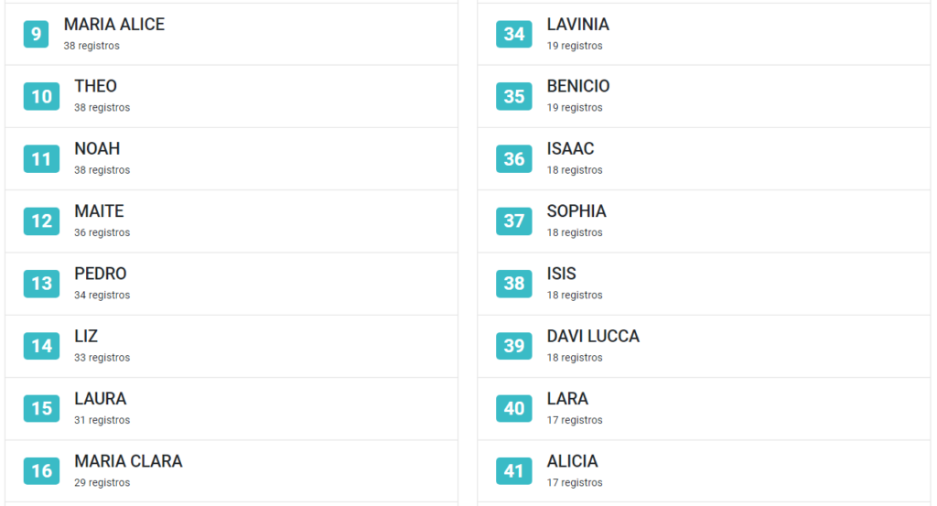Open the DAVI LUCCA entry
Viewport: 937px width, 506px height.
(593, 337)
